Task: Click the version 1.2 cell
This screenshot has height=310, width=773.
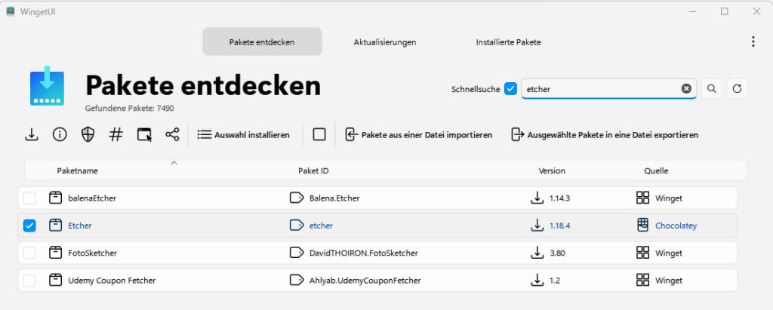Action: point(555,281)
